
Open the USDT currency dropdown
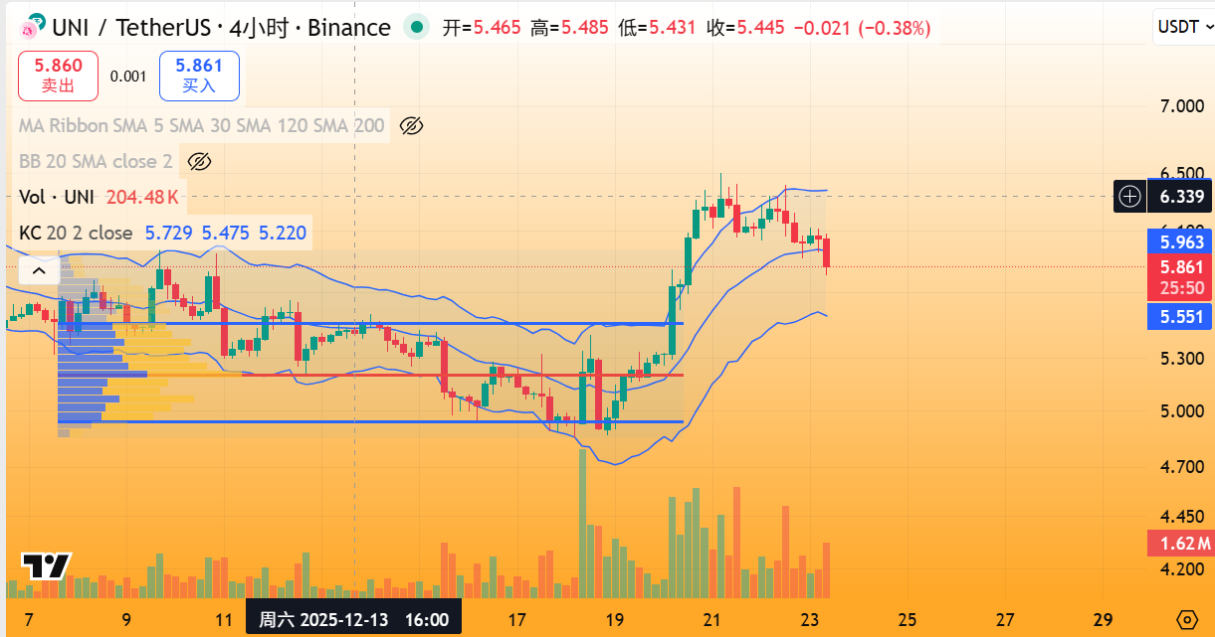1181,27
